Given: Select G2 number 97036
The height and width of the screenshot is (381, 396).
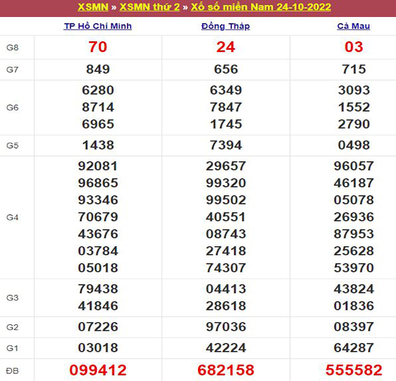Looking at the screenshot, I should (226, 327).
